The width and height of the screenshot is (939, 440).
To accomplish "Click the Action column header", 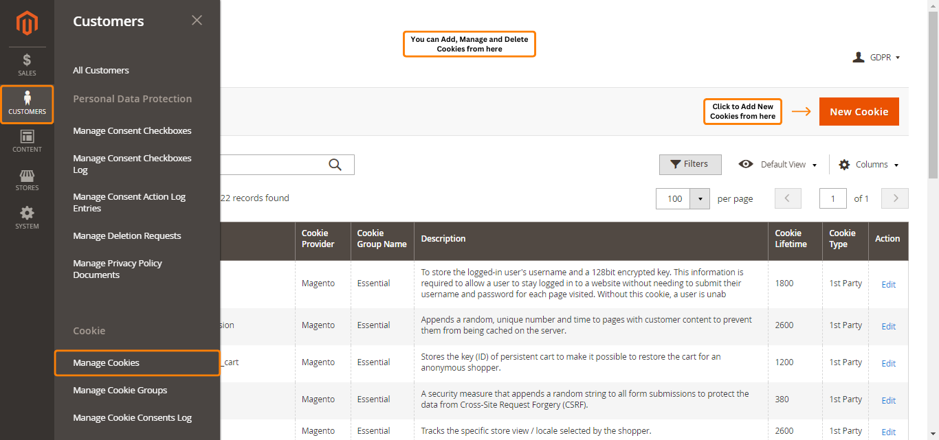I will pyautogui.click(x=888, y=241).
